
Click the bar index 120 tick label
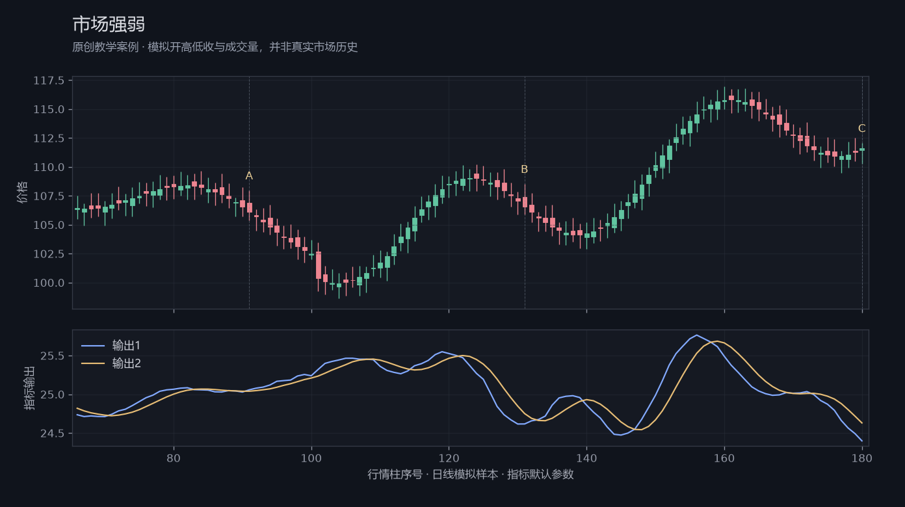[x=449, y=458]
